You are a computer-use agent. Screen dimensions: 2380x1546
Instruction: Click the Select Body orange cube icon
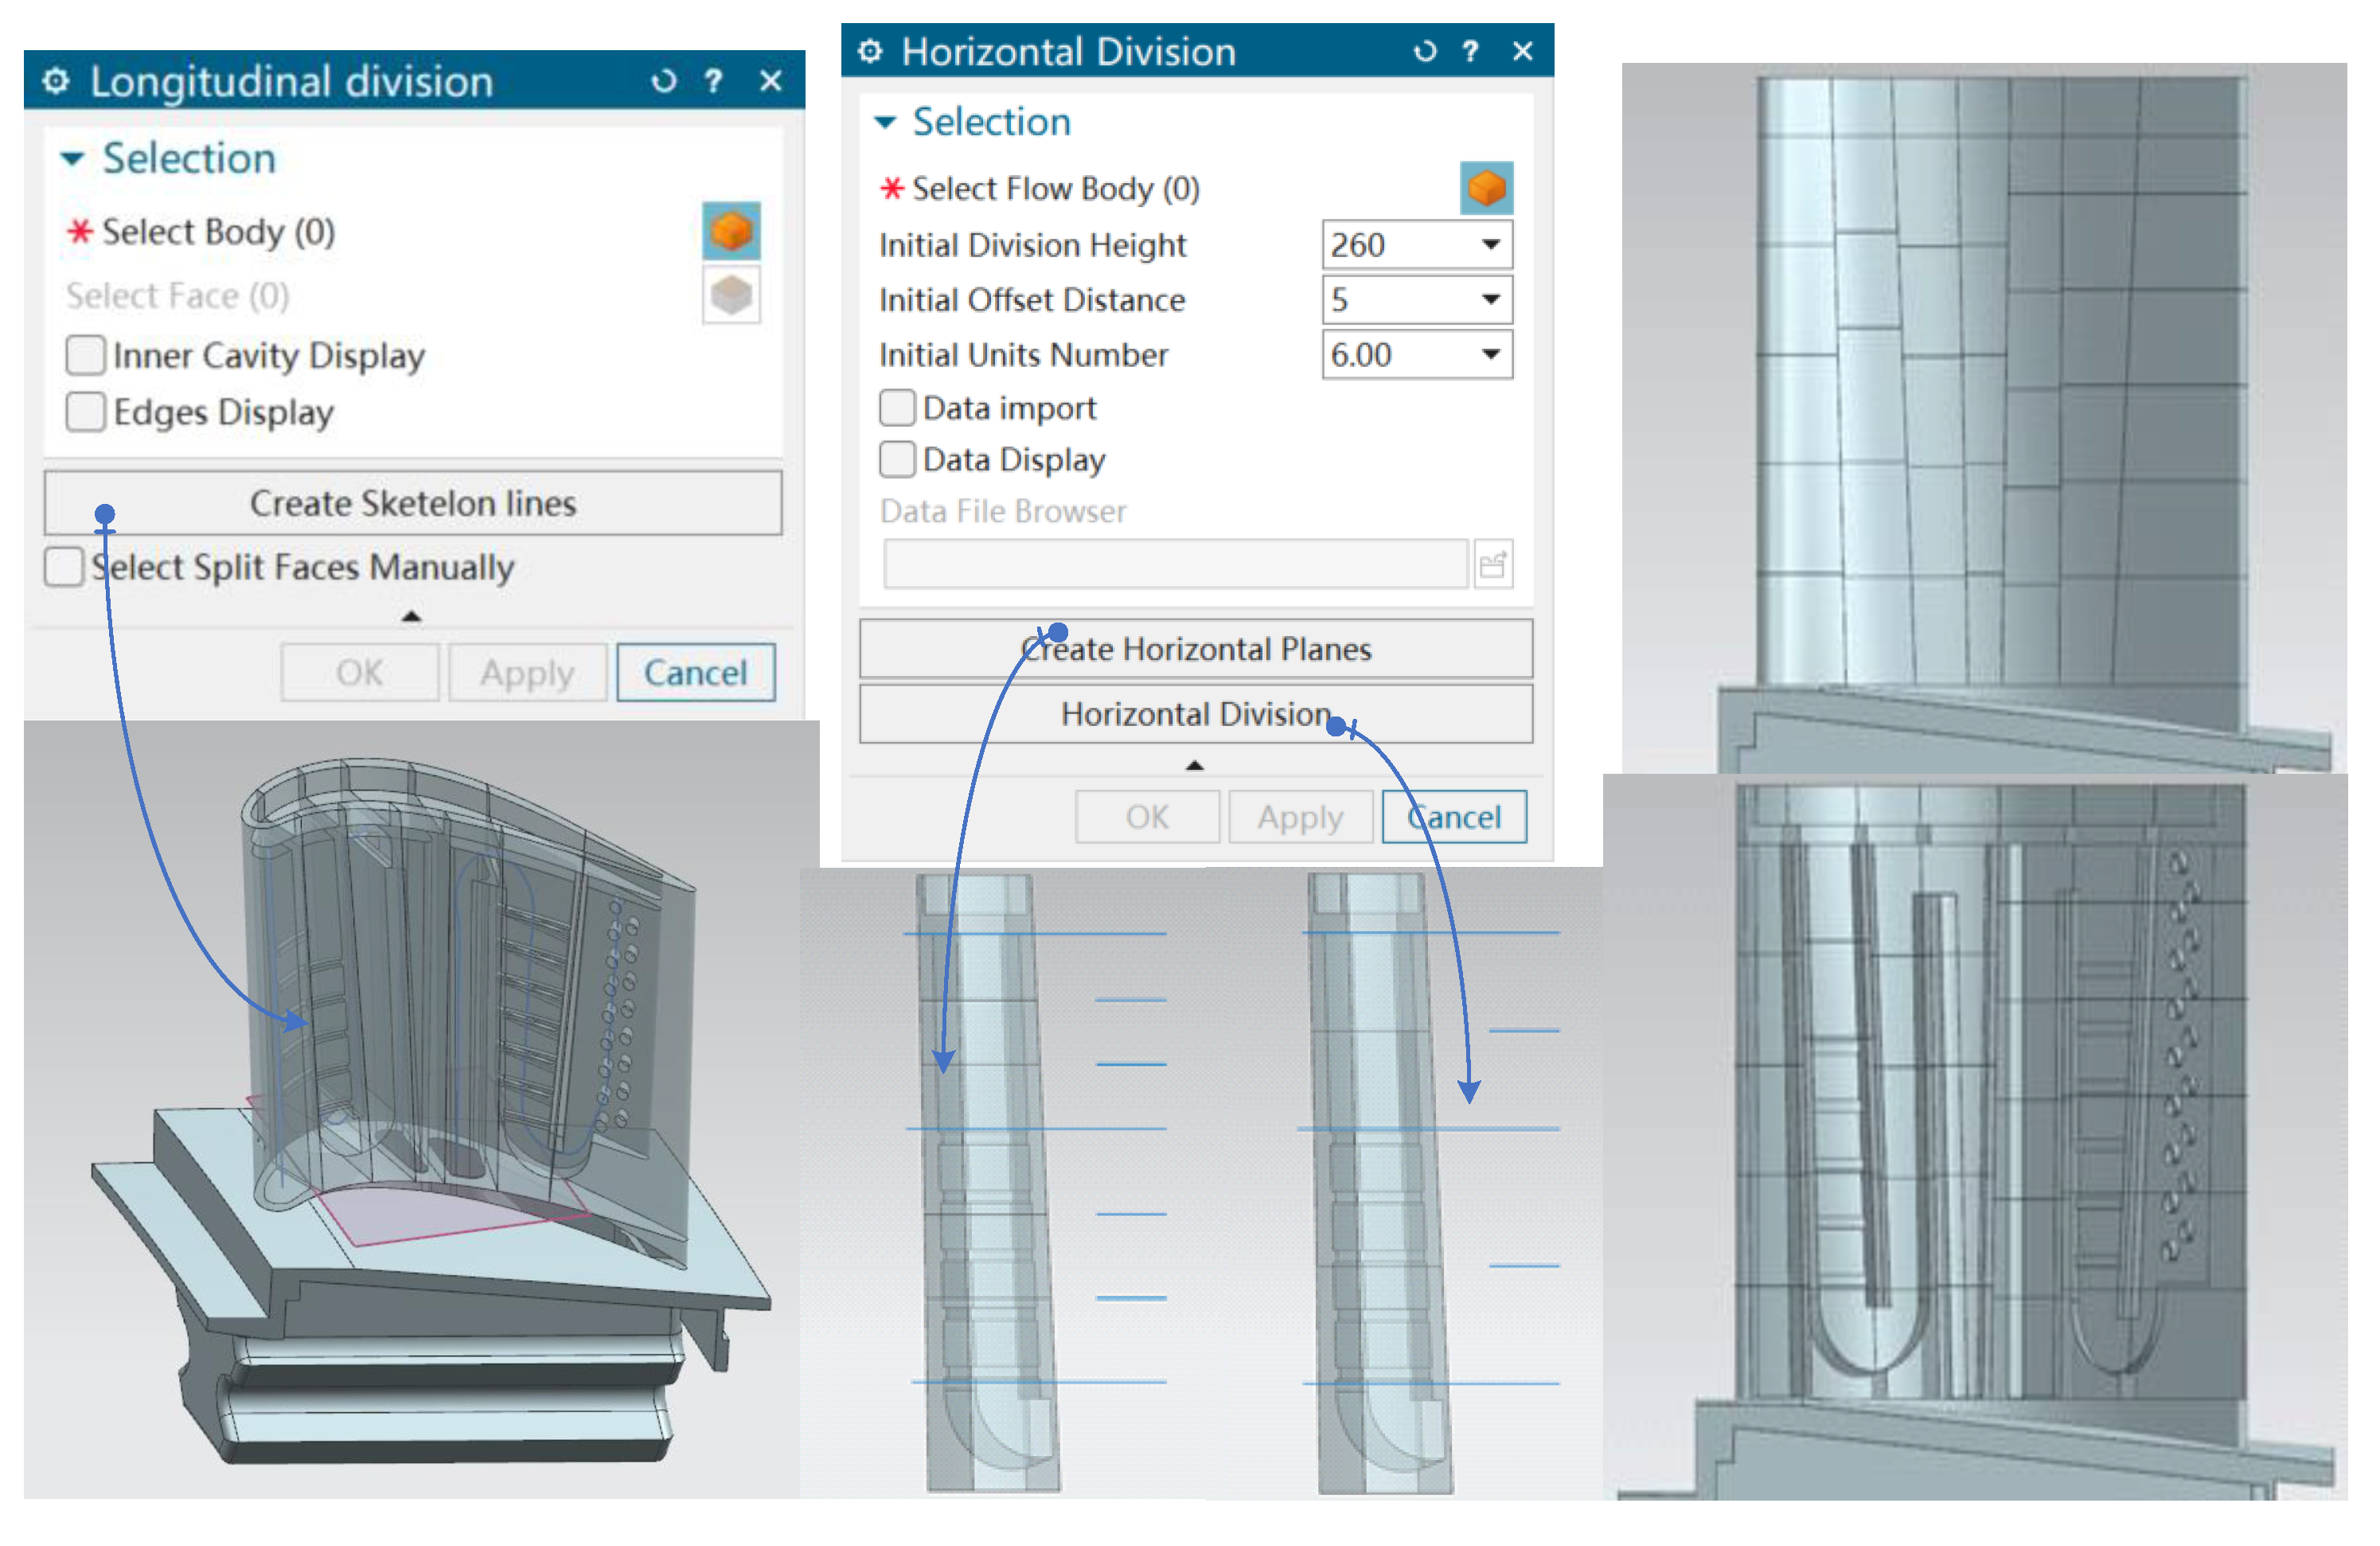coord(731,231)
